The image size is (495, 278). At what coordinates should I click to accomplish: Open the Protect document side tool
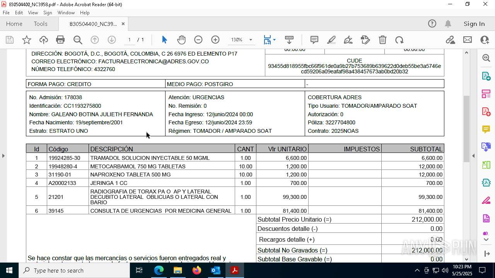[x=486, y=219]
